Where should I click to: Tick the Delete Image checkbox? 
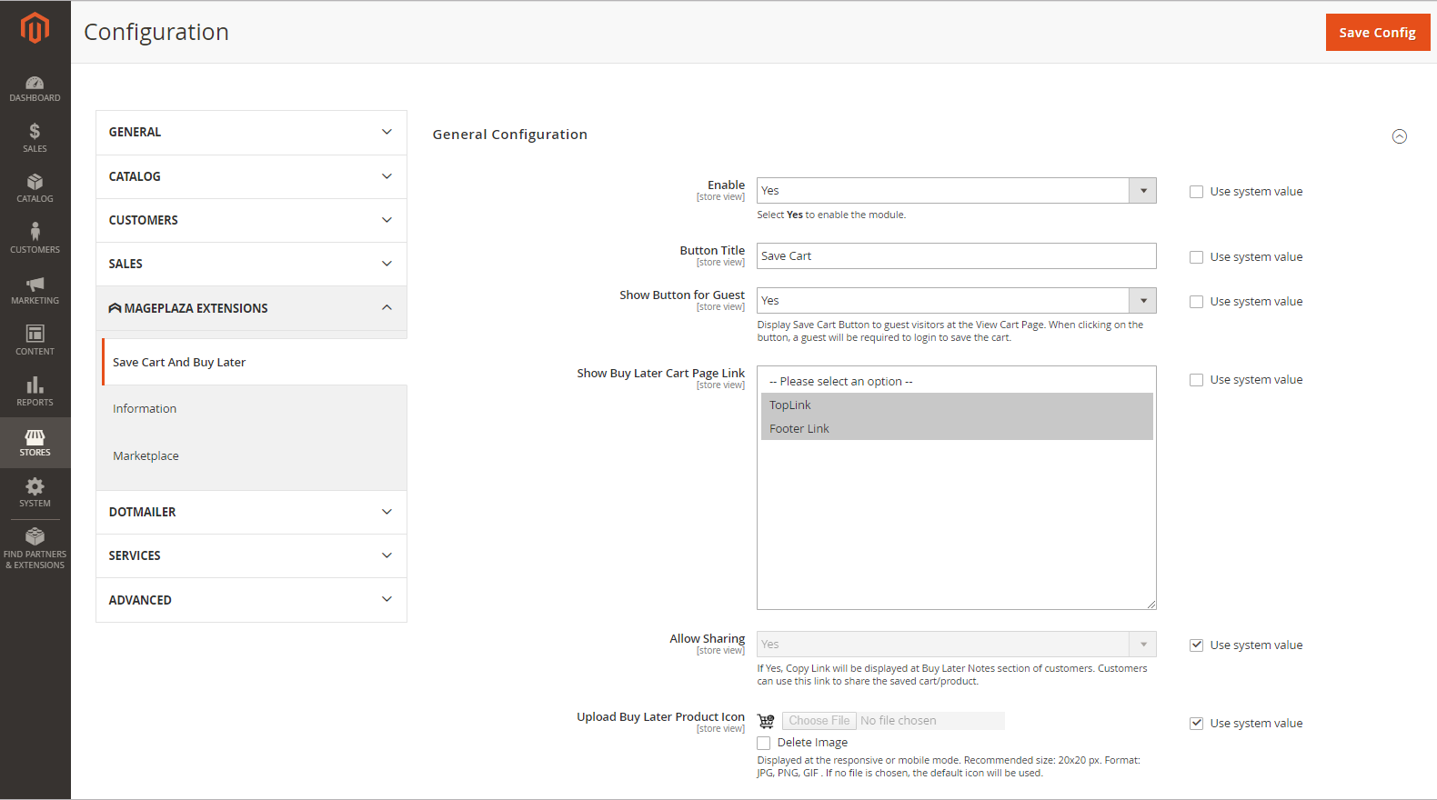click(764, 744)
